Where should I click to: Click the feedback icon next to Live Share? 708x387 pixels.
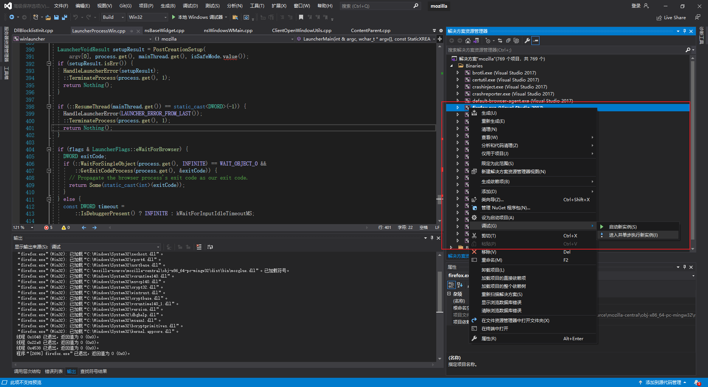(697, 17)
